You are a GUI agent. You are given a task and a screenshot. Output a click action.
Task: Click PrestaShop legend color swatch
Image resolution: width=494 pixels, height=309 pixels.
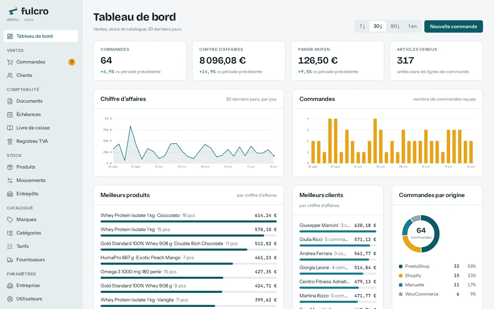(x=401, y=266)
